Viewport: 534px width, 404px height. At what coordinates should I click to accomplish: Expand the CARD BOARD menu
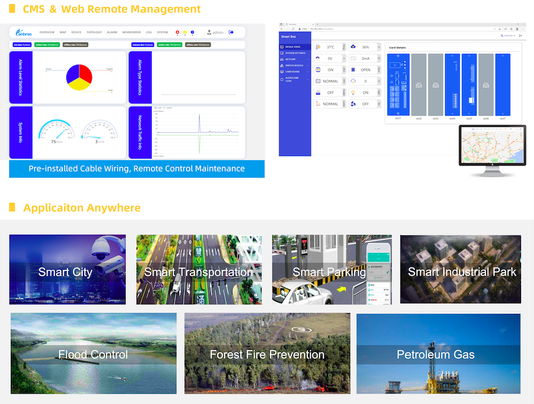point(292,72)
